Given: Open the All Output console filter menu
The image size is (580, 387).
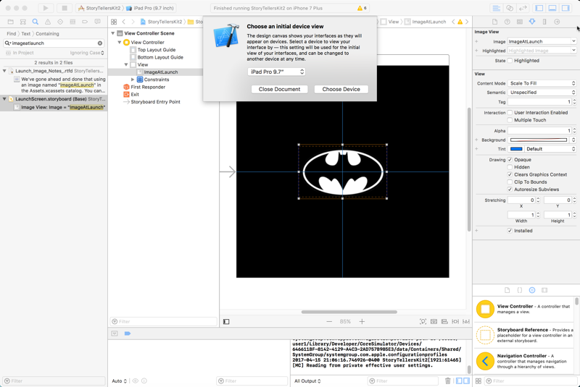Looking at the screenshot, I should point(307,380).
